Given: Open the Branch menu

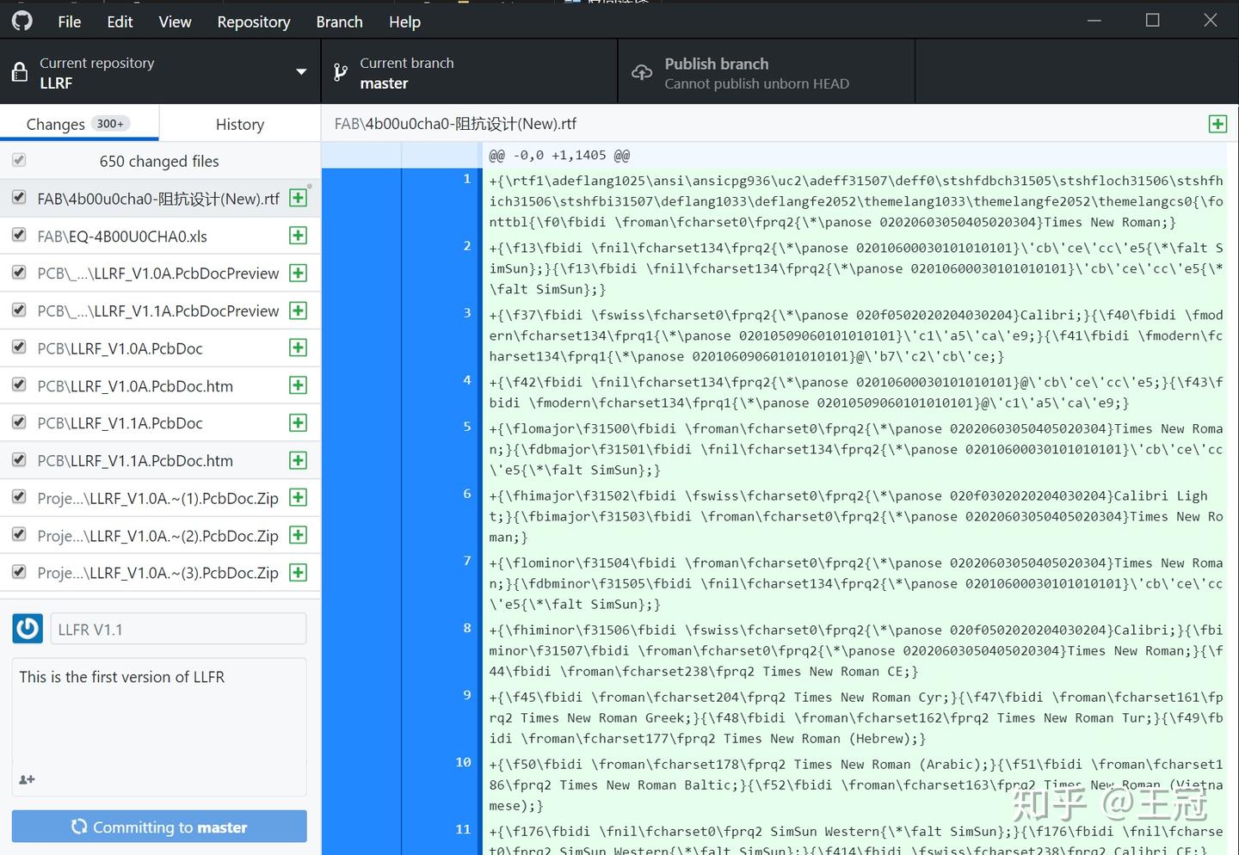Looking at the screenshot, I should (x=338, y=21).
